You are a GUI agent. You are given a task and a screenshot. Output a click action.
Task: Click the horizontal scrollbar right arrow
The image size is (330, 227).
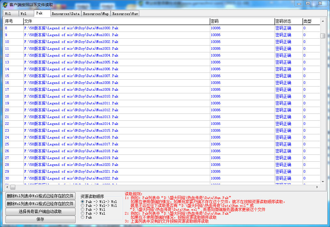coord(317,187)
